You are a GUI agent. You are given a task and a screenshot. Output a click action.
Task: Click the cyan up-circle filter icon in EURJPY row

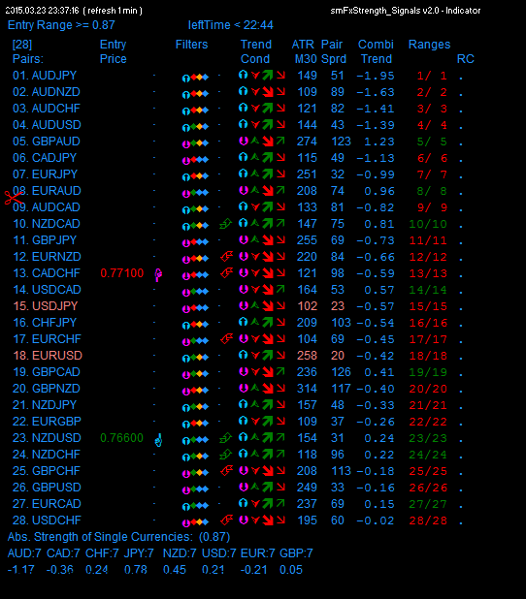point(186,176)
